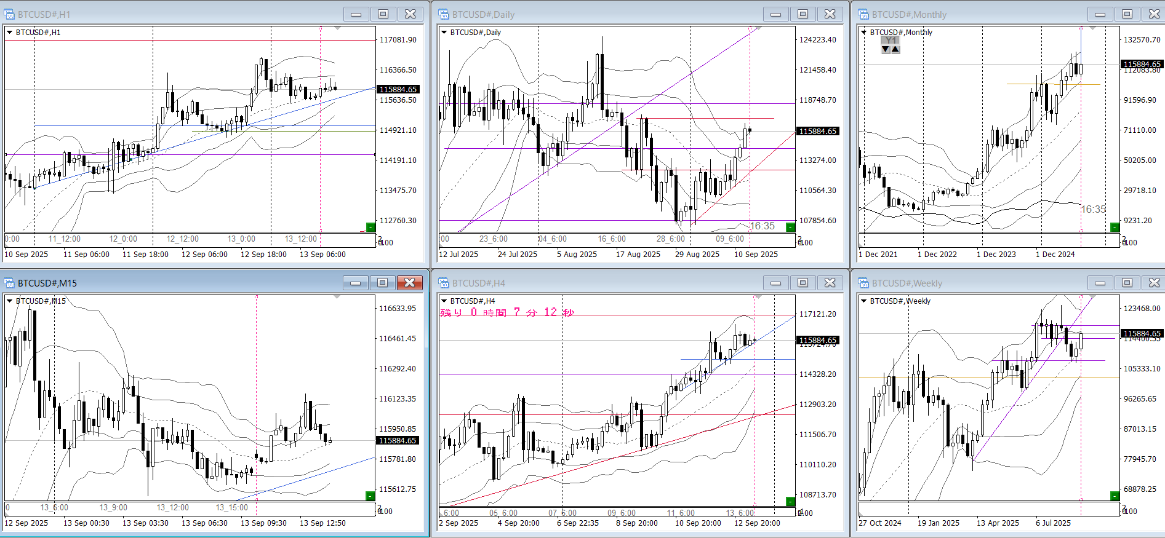Maximize the BTCUSD#,Daily chart window
This screenshot has height=538, width=1165.
[803, 14]
